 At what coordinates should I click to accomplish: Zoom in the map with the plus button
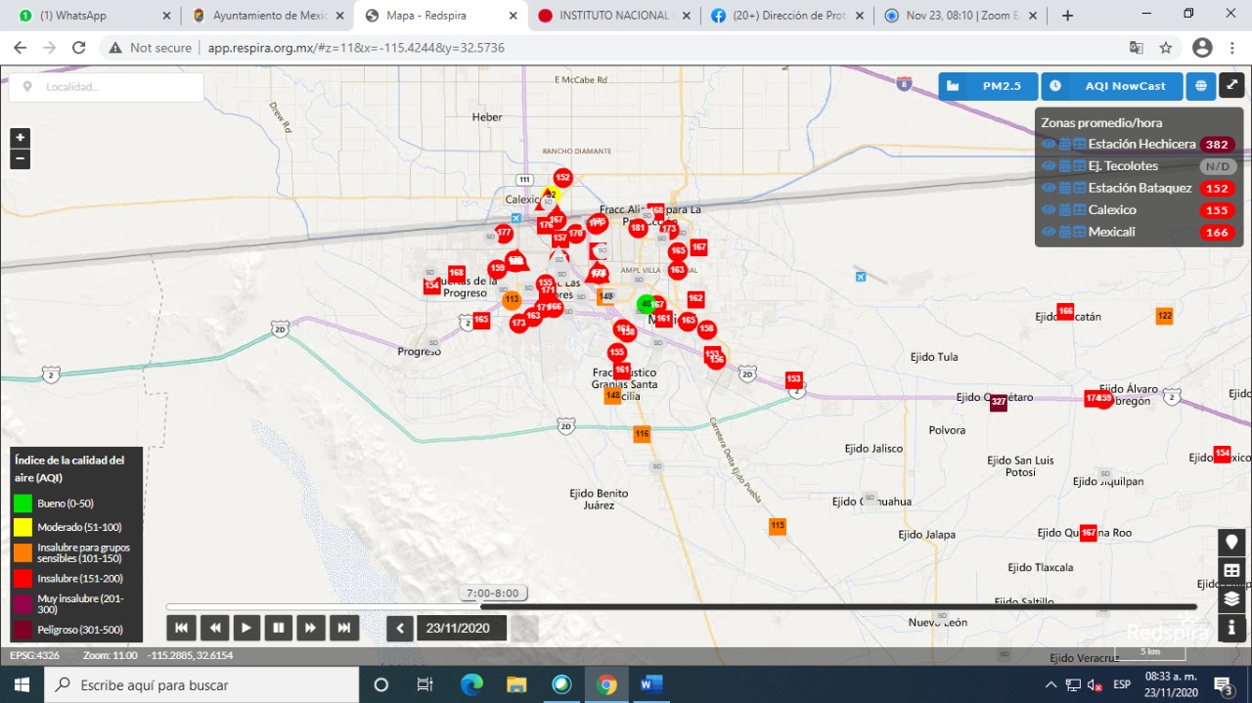coord(20,138)
